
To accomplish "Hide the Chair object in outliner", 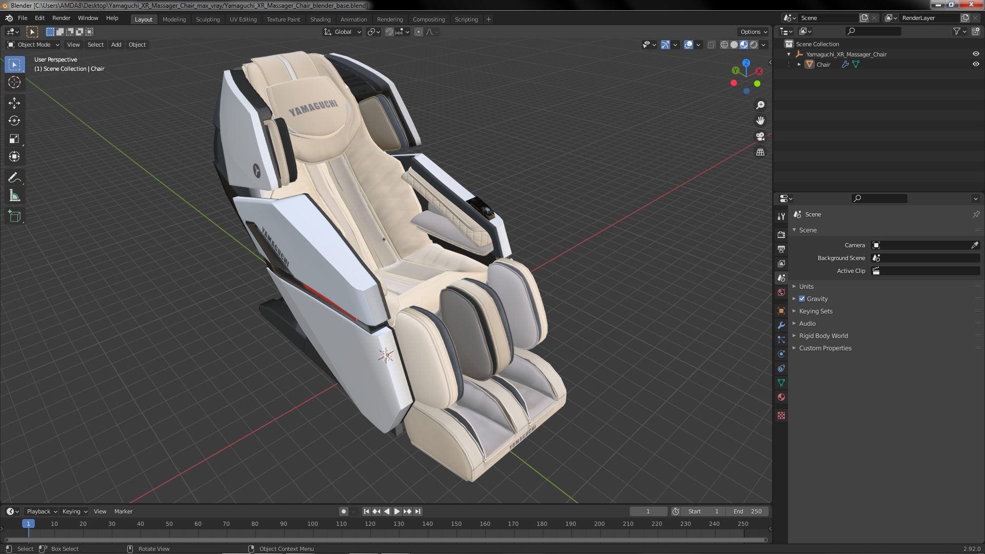I will (975, 65).
